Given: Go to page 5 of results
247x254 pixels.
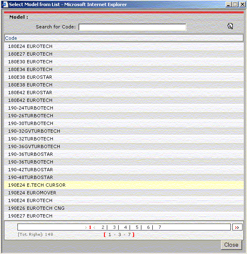Looking at the screenshot, I should coord(137,227).
